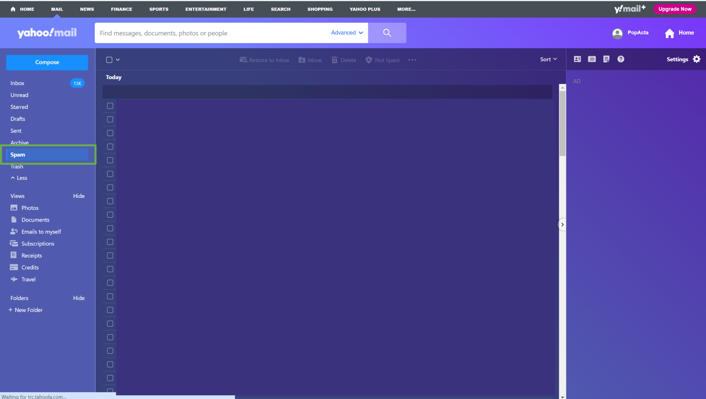Click the scrollbar down arrow
The height and width of the screenshot is (399, 706).
[563, 397]
